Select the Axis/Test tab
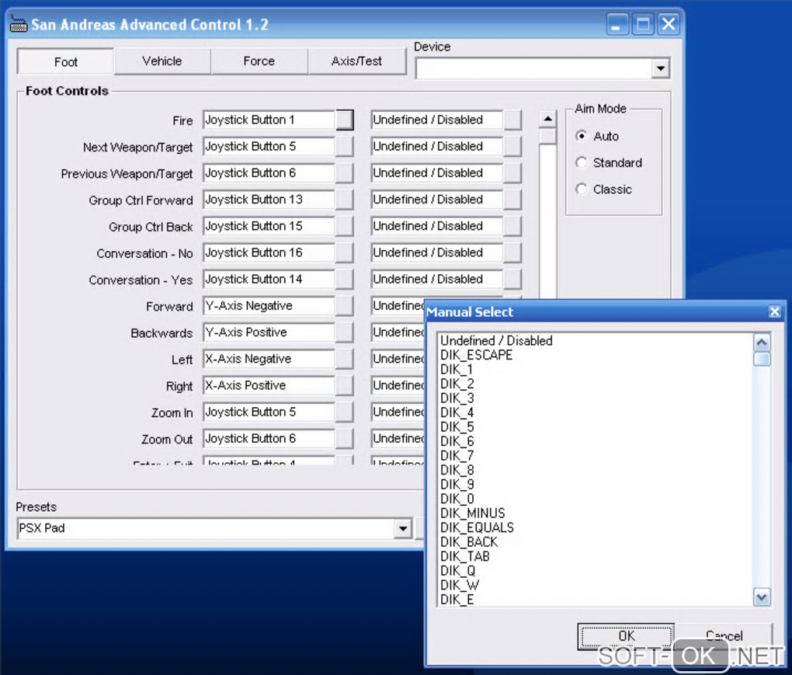792x675 pixels. [x=356, y=61]
